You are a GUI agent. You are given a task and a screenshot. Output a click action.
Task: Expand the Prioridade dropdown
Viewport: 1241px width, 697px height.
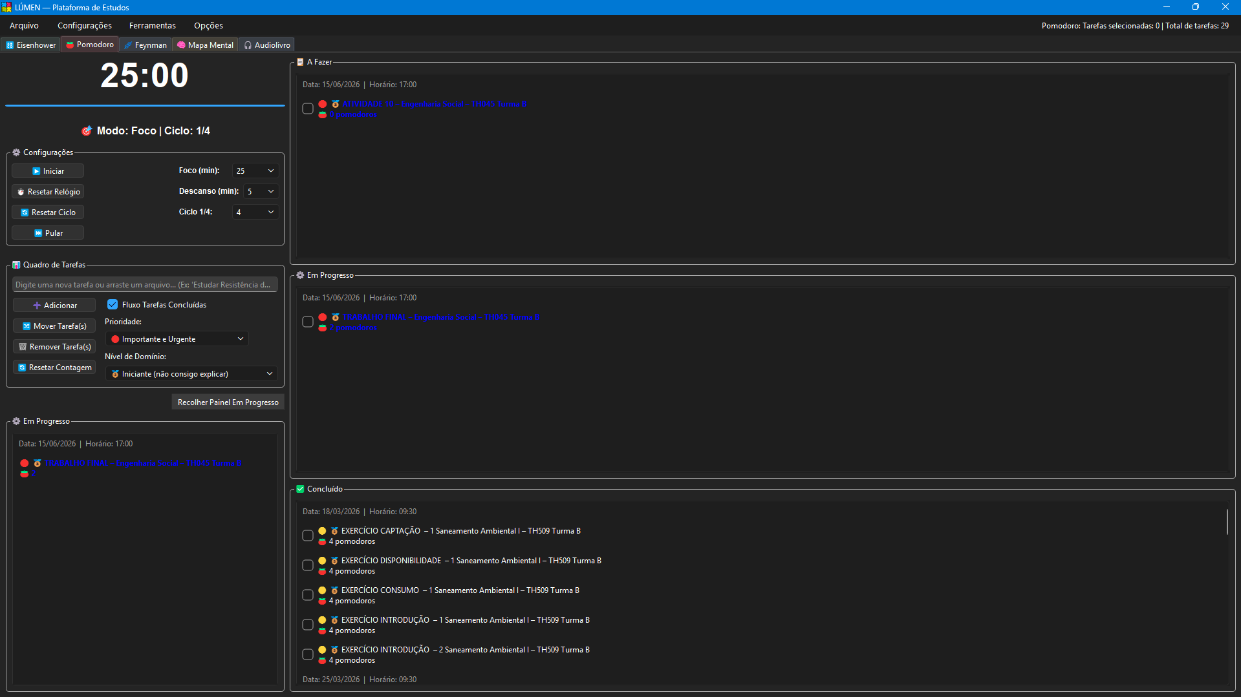177,338
